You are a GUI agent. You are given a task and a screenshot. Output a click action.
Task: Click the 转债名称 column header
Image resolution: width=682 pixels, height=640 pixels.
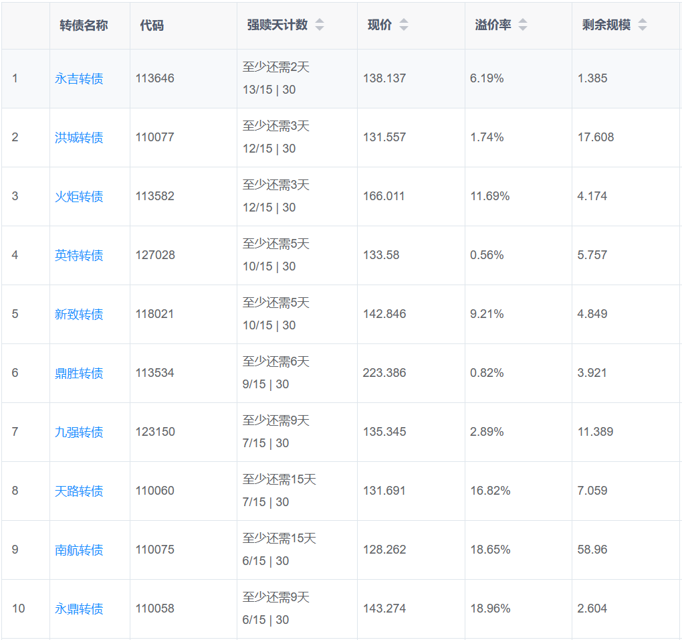[84, 25]
